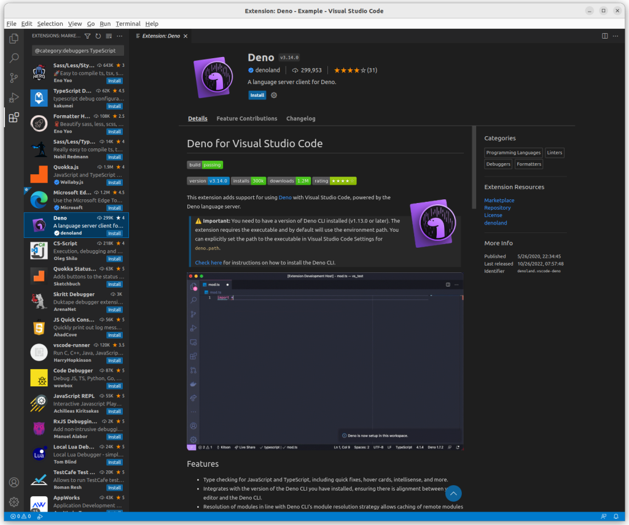The width and height of the screenshot is (629, 525).
Task: Click the Filter Extensions funnel icon
Action: (87, 36)
